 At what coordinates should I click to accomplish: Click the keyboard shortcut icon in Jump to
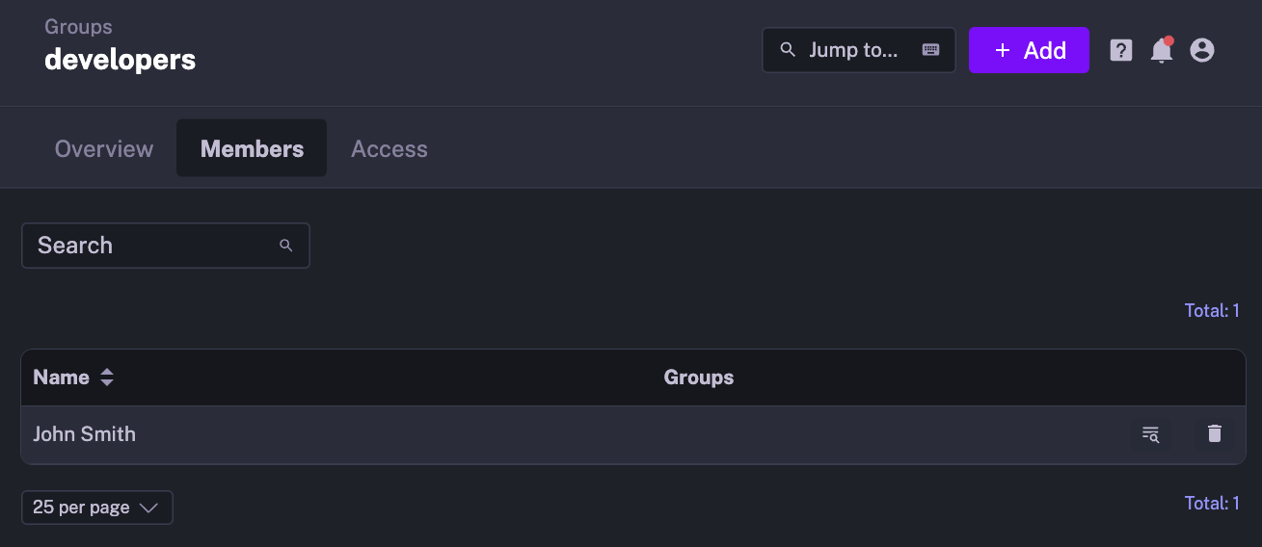pyautogui.click(x=930, y=50)
